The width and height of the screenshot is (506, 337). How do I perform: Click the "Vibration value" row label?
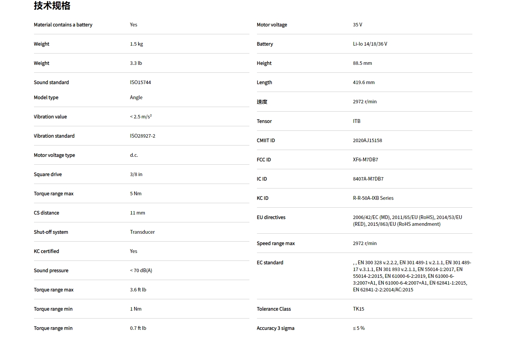point(50,117)
